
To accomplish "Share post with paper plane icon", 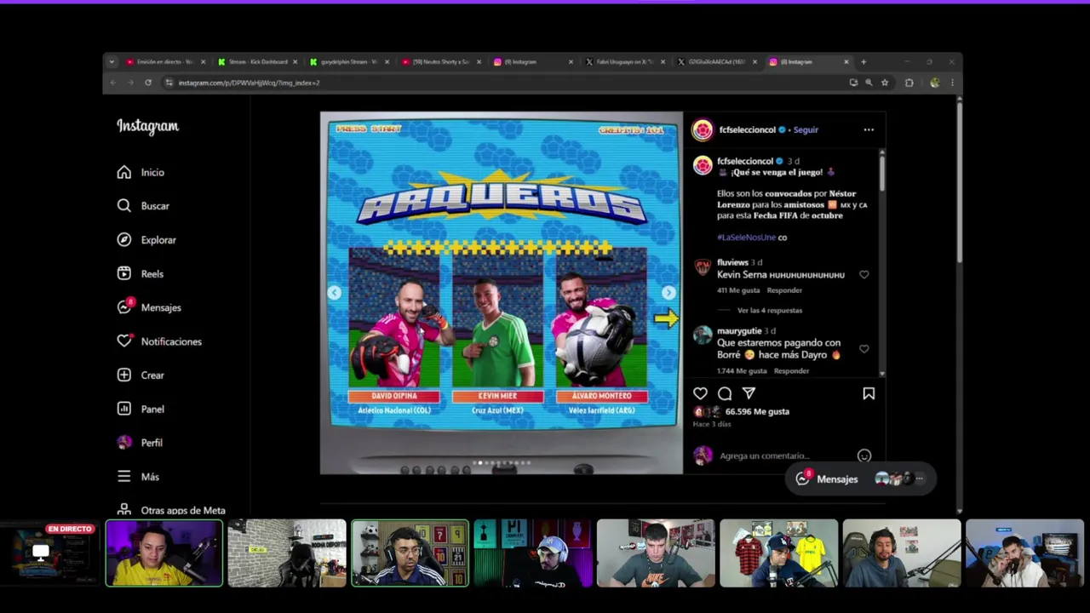I will pos(749,393).
